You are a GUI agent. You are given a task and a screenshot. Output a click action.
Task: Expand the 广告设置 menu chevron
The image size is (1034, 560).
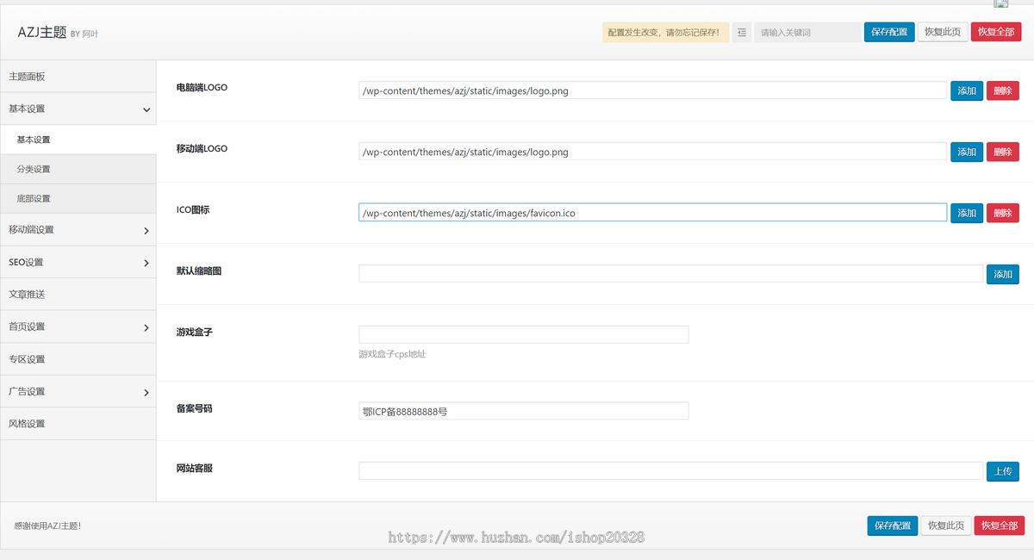(x=146, y=393)
